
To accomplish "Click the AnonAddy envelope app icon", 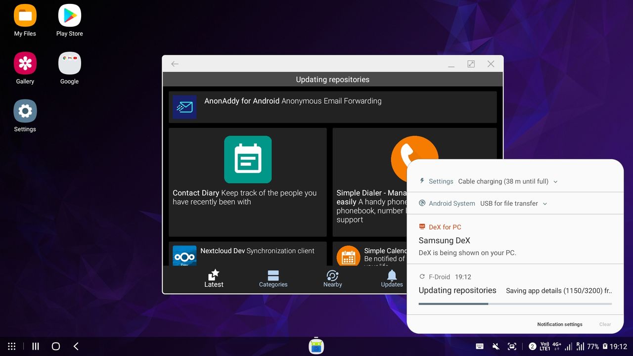I will point(184,107).
